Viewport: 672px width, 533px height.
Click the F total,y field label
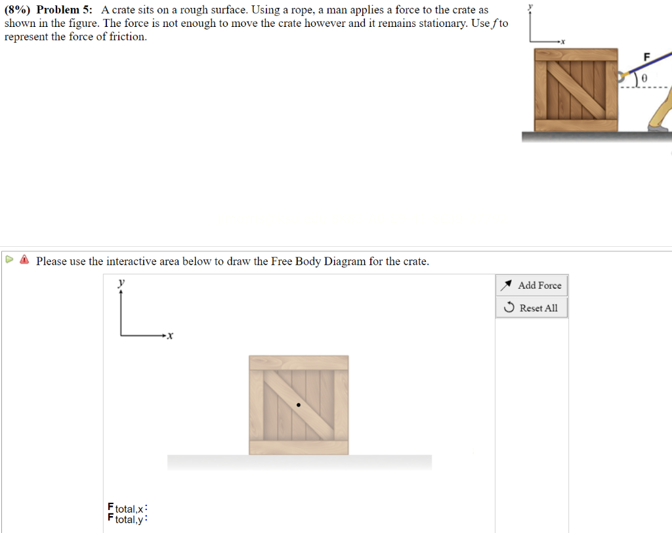pyautogui.click(x=126, y=518)
